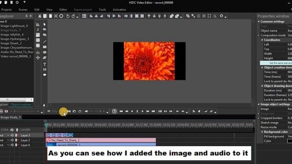Click the clock icon in playback bar

click(115, 111)
